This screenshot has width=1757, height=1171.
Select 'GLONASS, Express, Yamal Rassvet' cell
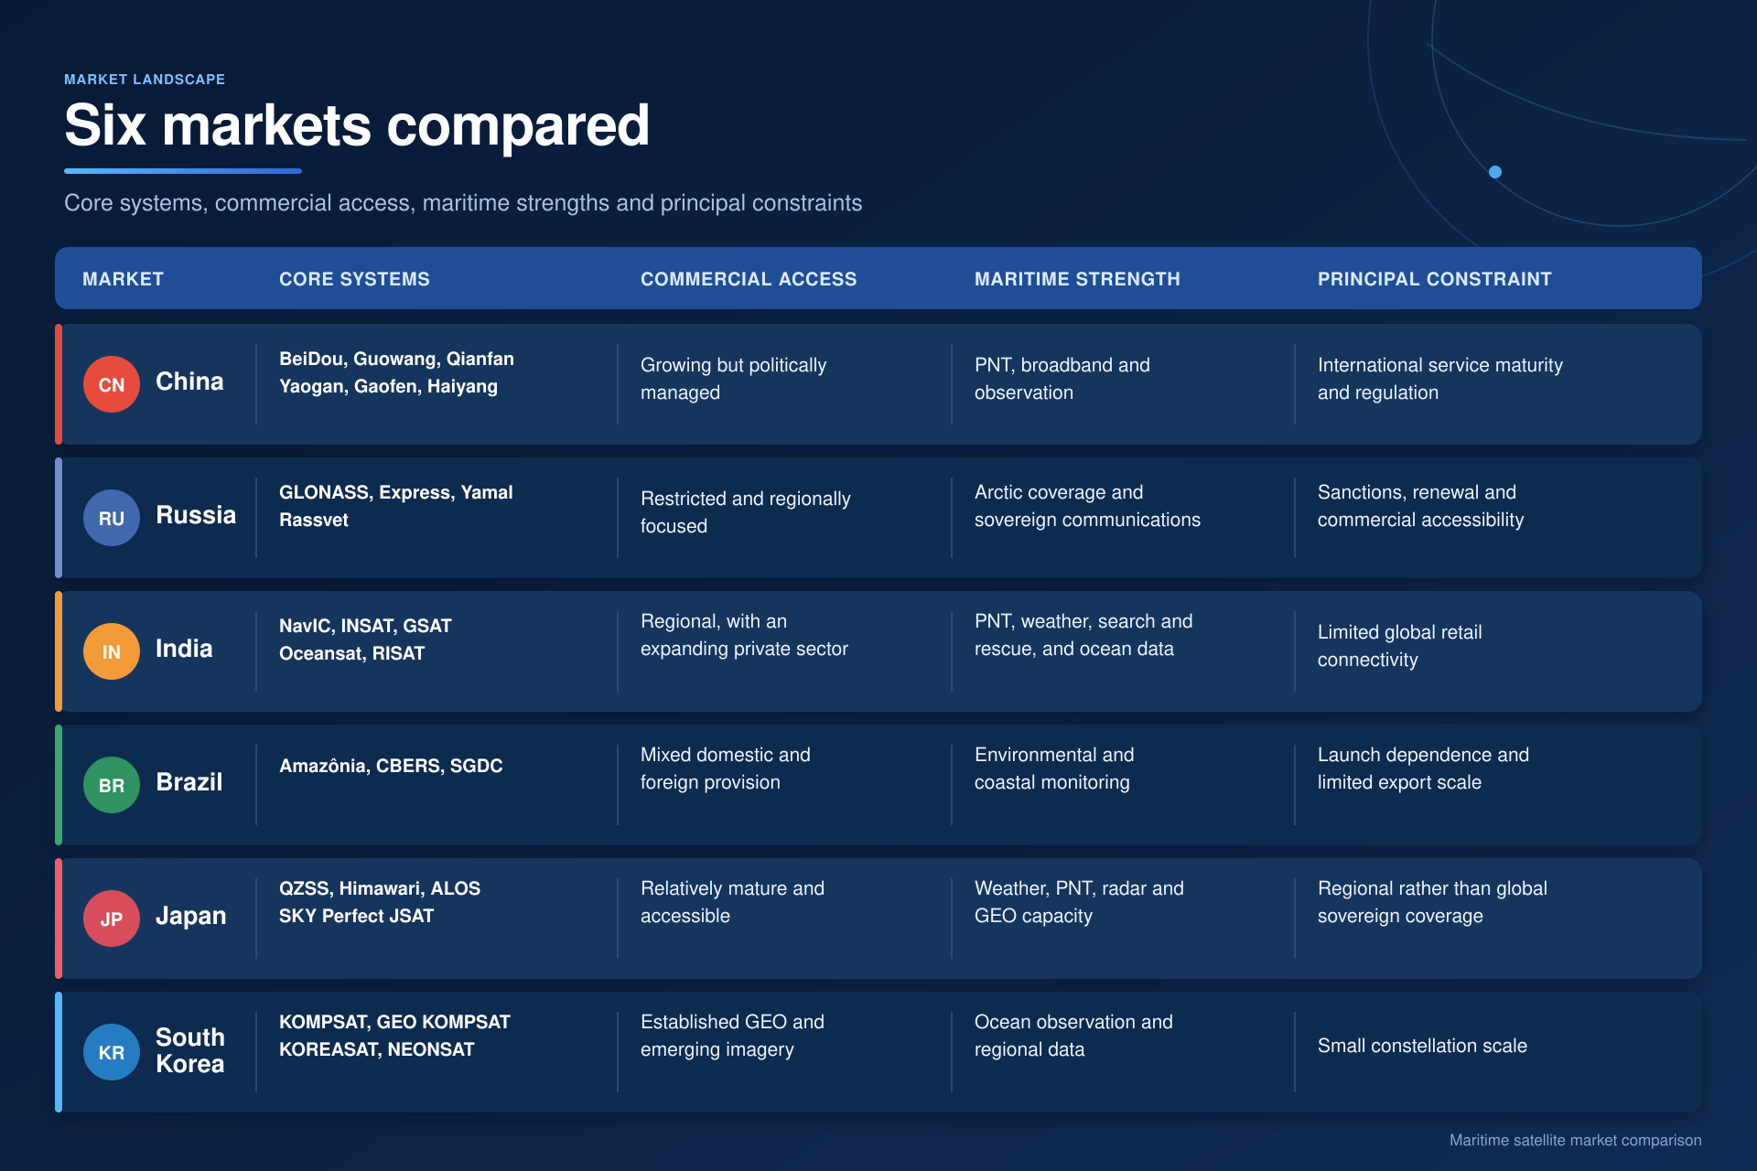pos(396,506)
